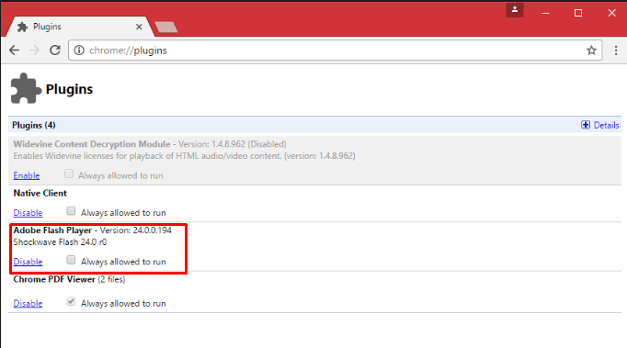Click the large Plugins puzzle piece logo
The height and width of the screenshot is (348, 627).
pos(26,88)
